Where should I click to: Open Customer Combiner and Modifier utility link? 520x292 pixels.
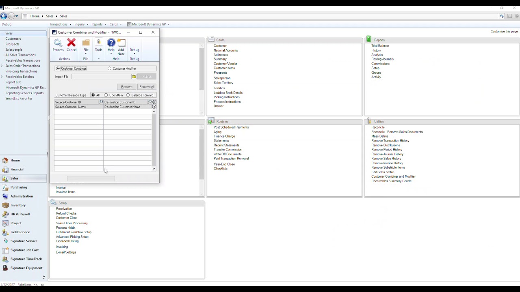click(x=393, y=176)
